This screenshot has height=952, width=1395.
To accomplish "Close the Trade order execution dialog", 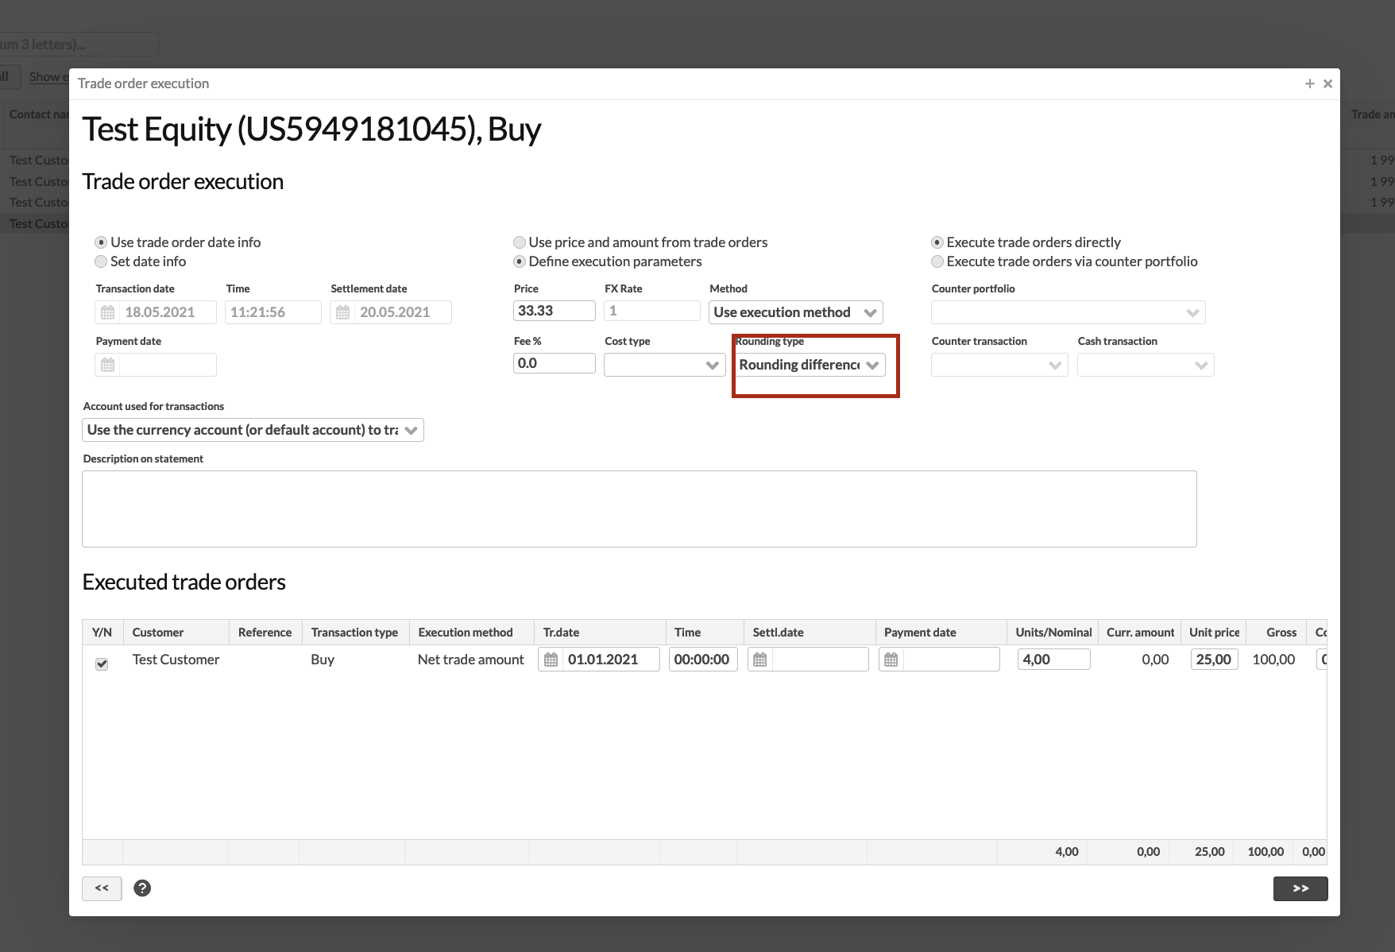I will [1327, 83].
